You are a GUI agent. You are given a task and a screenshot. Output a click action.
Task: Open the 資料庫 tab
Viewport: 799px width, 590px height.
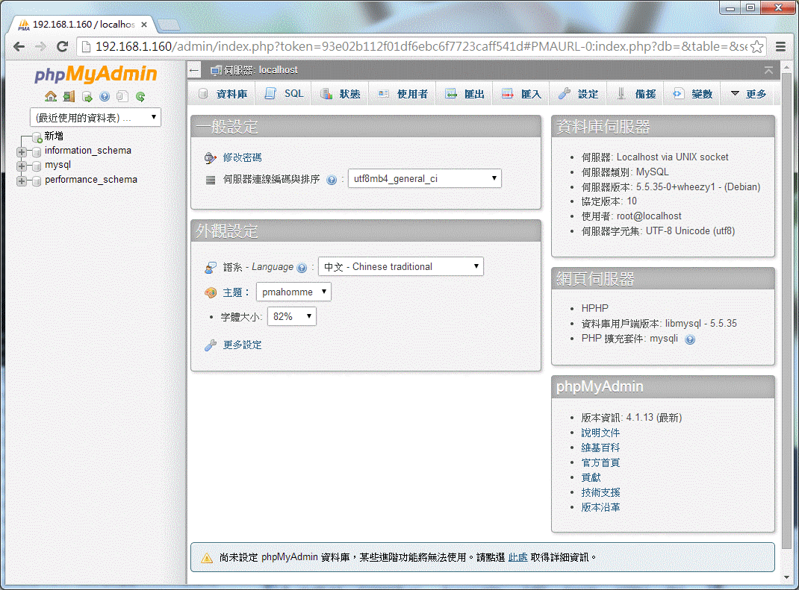pos(223,94)
